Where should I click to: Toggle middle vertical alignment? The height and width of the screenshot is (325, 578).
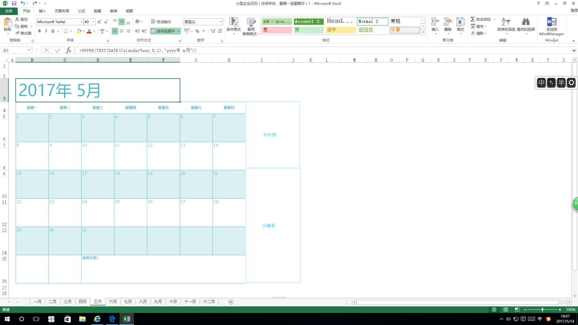(x=121, y=22)
